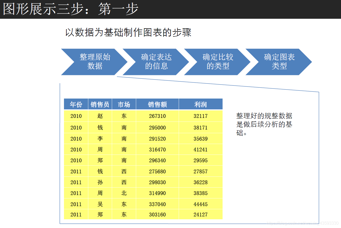Click the 销售额 column header
The width and height of the screenshot is (341, 228).
click(x=158, y=104)
